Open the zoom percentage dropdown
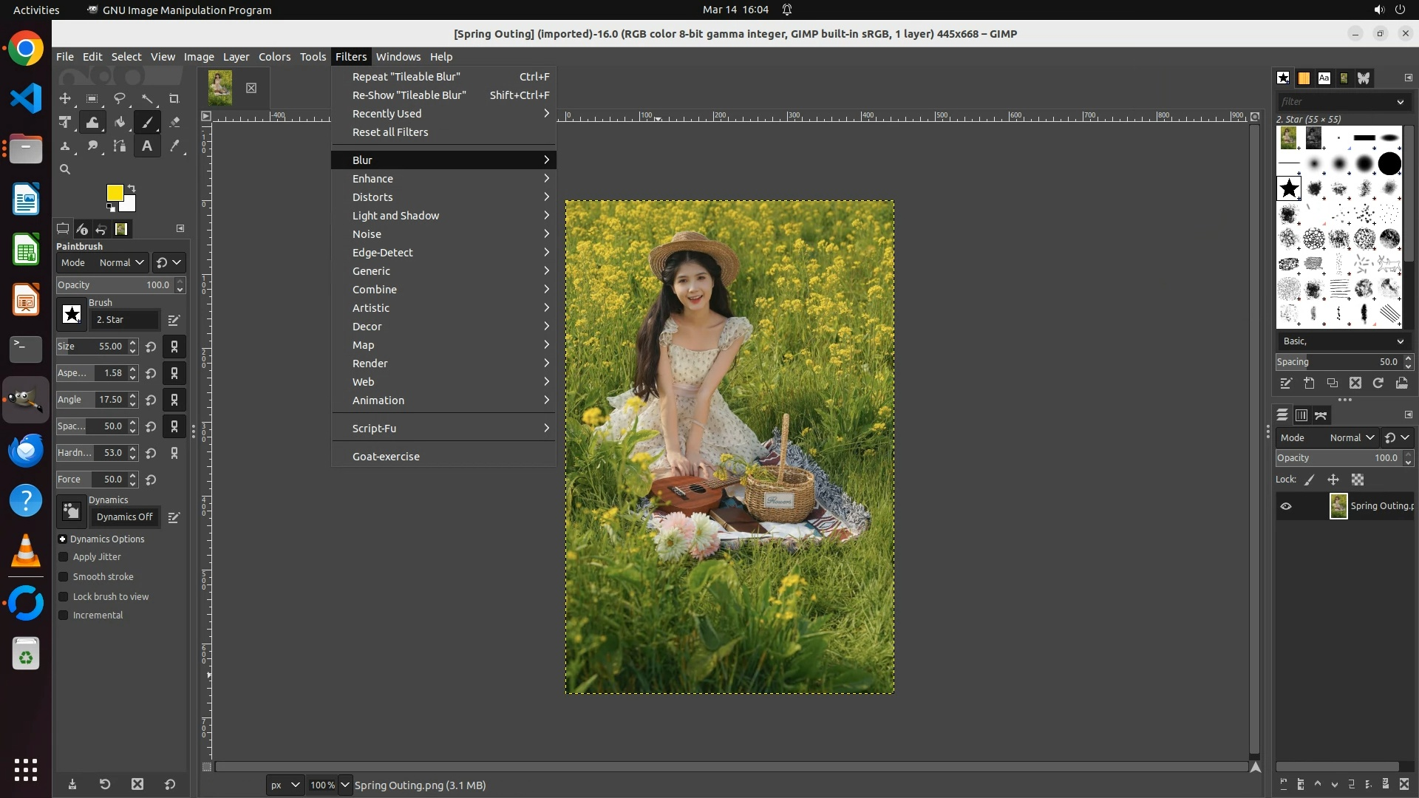Screen dimensions: 1419x798 344,785
